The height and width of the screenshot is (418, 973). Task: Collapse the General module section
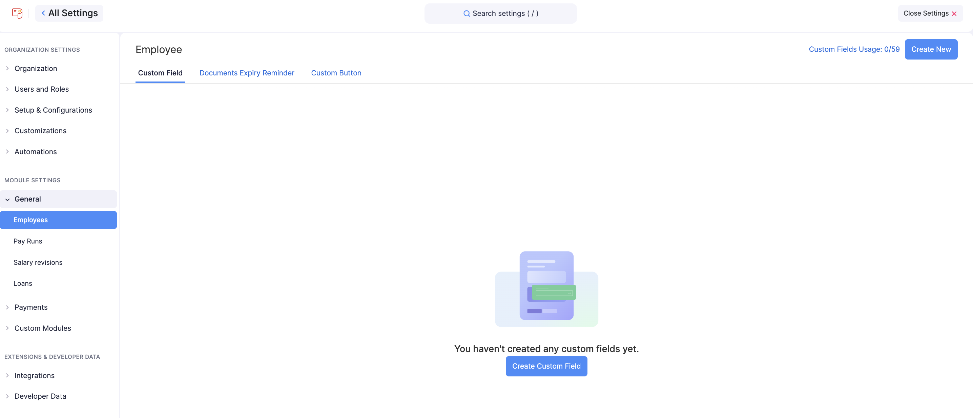click(x=27, y=199)
